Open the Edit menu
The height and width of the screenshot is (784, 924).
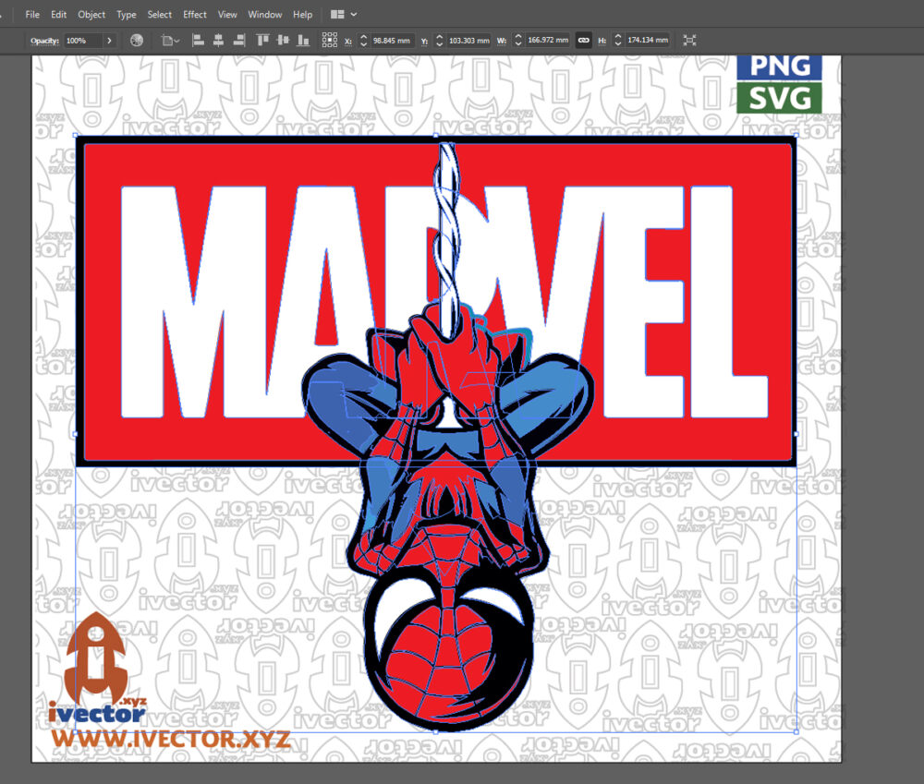pos(58,14)
